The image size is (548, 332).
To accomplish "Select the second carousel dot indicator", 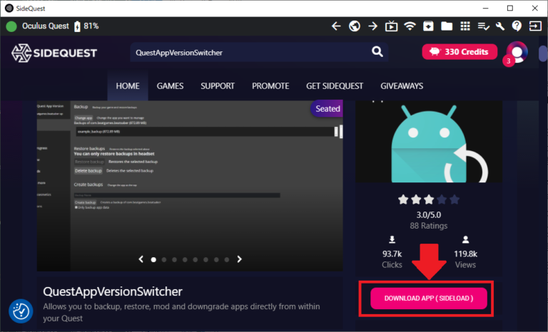I will point(165,259).
